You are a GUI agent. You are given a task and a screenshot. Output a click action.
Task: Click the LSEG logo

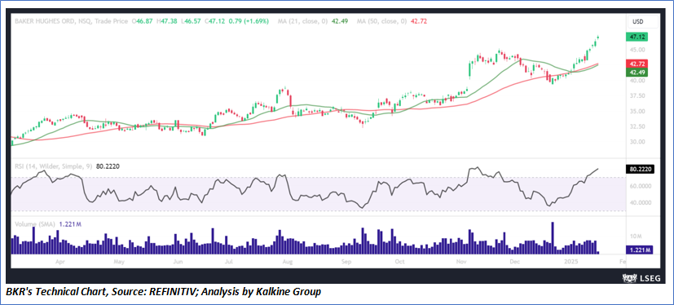(641, 278)
